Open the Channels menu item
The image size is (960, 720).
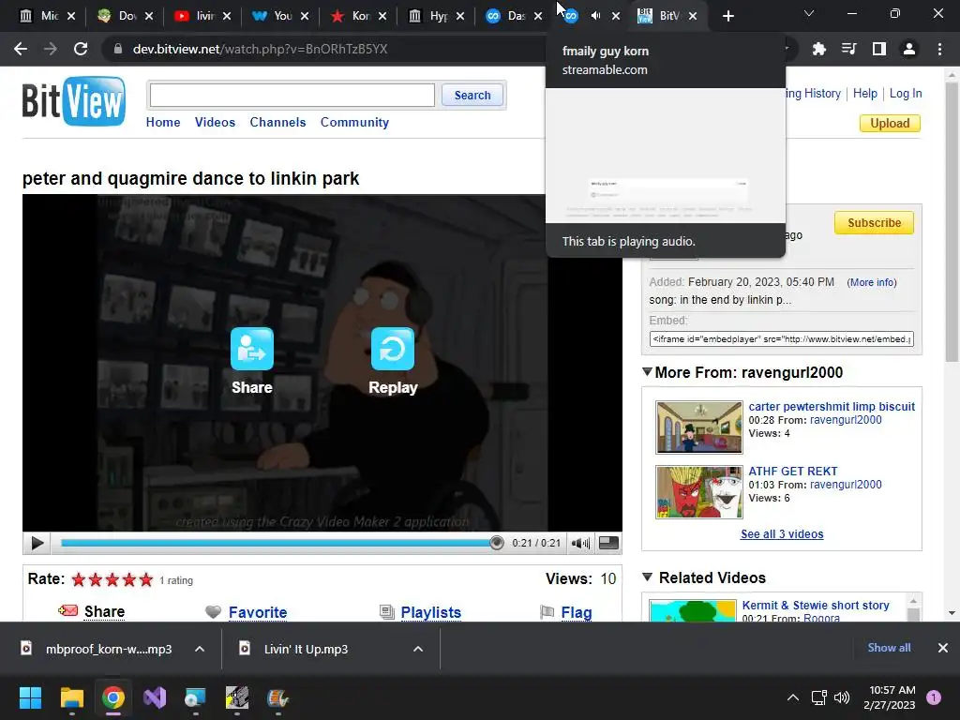coord(277,122)
